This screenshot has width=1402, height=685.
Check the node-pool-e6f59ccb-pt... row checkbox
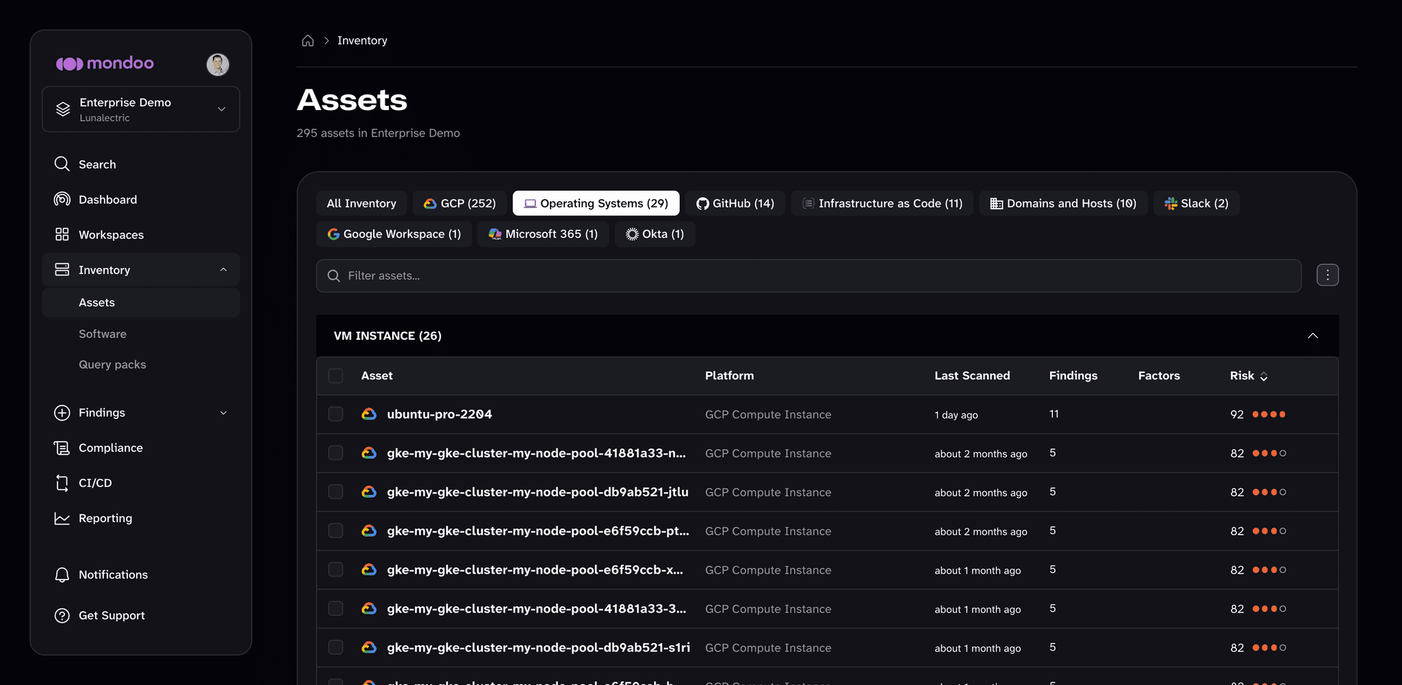pos(335,531)
